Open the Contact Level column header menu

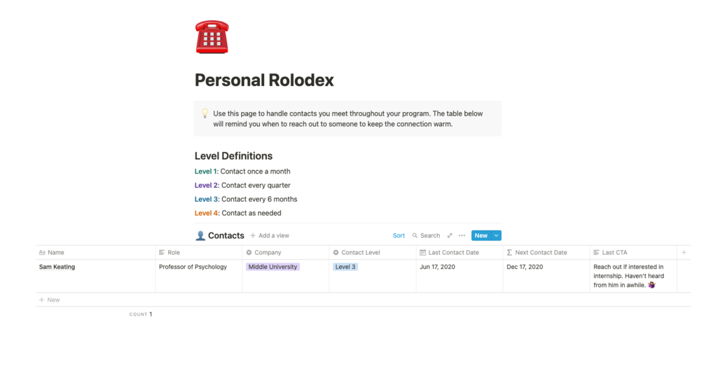tap(360, 253)
